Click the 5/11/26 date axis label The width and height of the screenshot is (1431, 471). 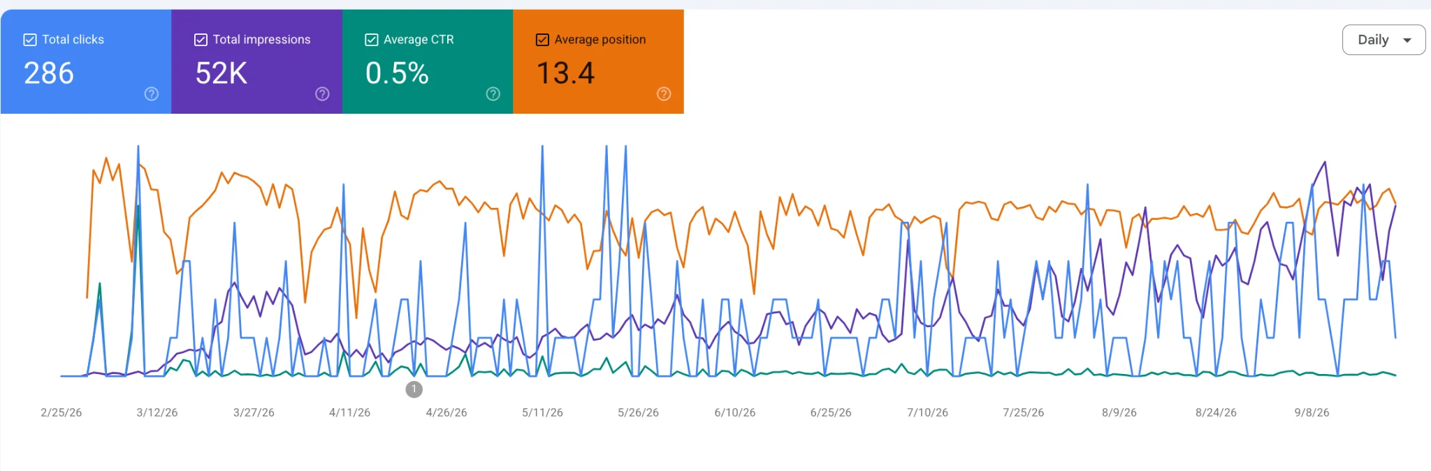tap(543, 412)
